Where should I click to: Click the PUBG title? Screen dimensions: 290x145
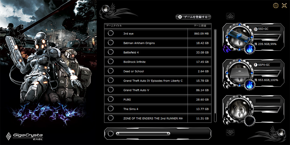127,99
